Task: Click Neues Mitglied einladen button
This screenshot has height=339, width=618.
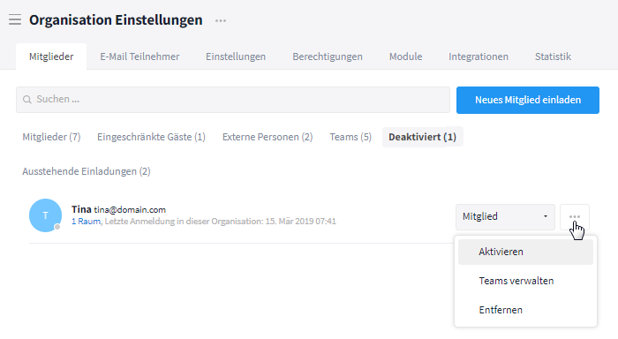Action: (528, 100)
